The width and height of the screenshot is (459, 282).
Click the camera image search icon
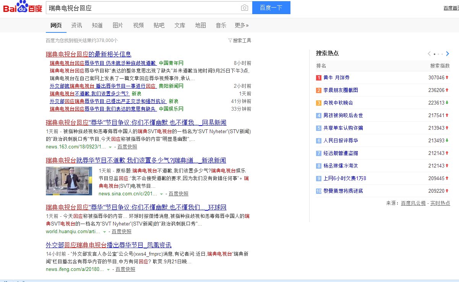[244, 8]
